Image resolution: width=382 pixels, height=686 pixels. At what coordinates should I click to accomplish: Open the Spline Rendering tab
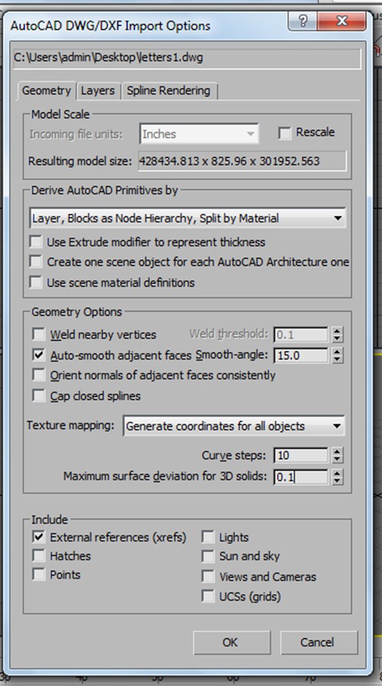(x=169, y=91)
